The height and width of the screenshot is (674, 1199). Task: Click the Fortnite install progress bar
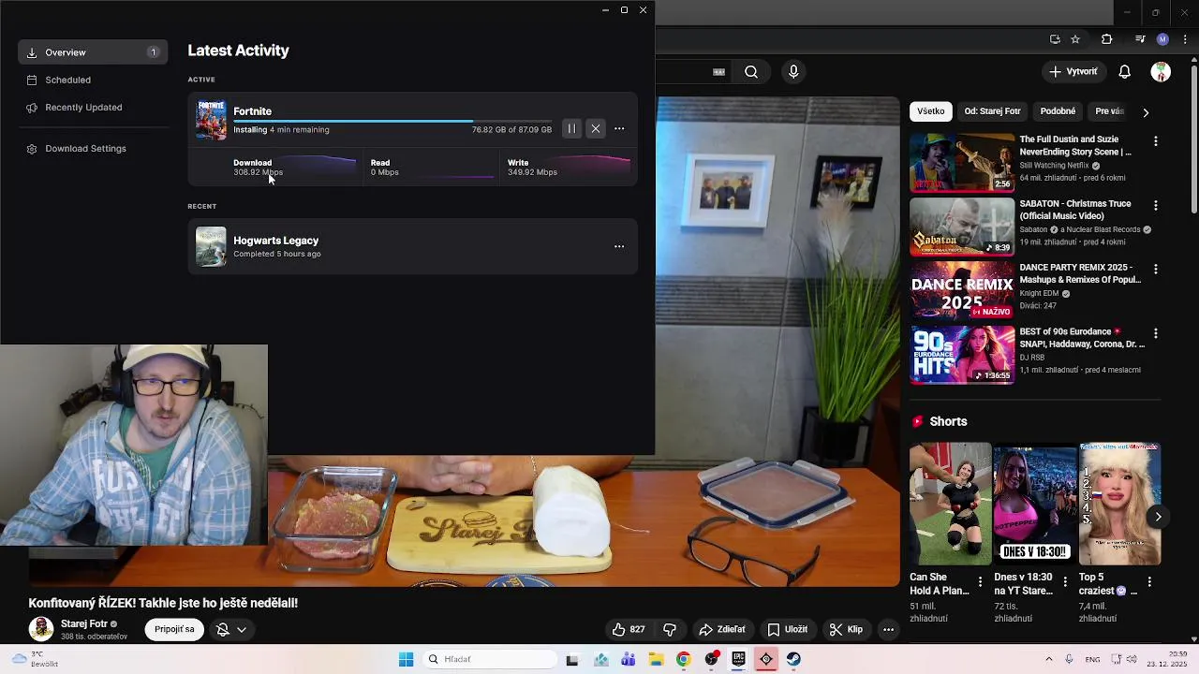click(392, 121)
